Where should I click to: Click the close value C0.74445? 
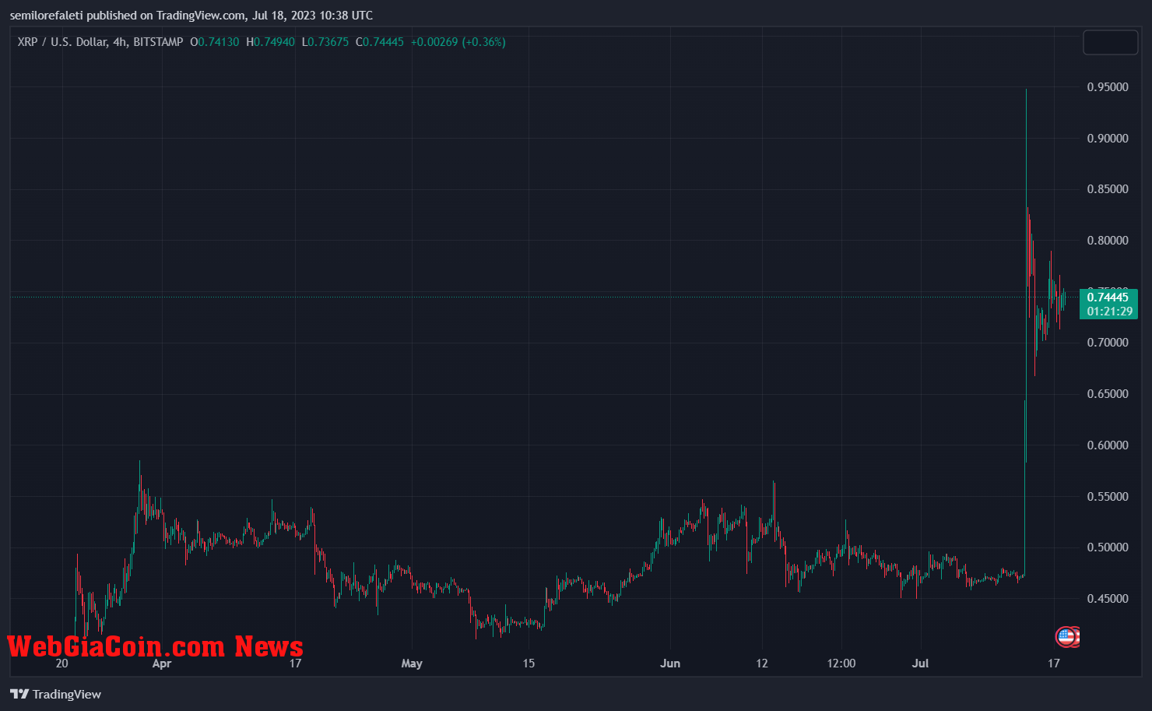click(380, 42)
